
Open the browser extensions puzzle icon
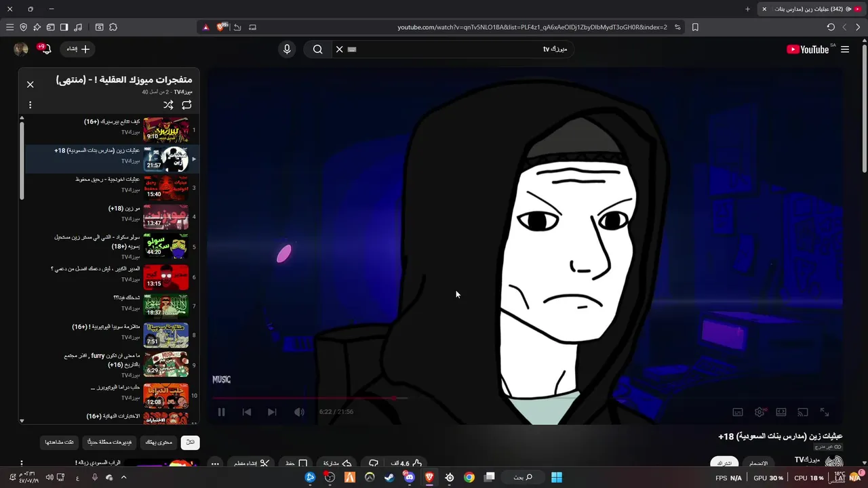[113, 27]
